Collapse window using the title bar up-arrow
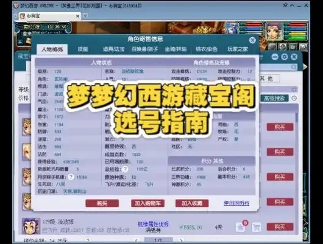Image resolution: width=323 pixels, height=244 pixels. [292, 5]
